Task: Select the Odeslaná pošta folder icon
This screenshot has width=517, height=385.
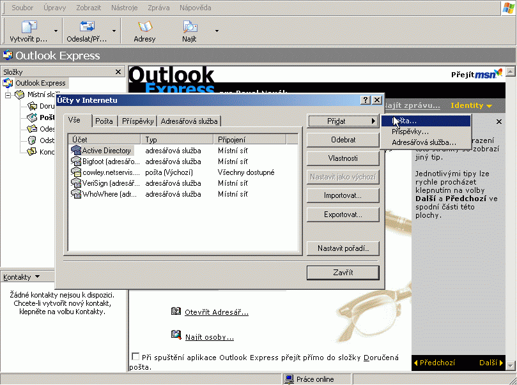Action: click(32, 129)
